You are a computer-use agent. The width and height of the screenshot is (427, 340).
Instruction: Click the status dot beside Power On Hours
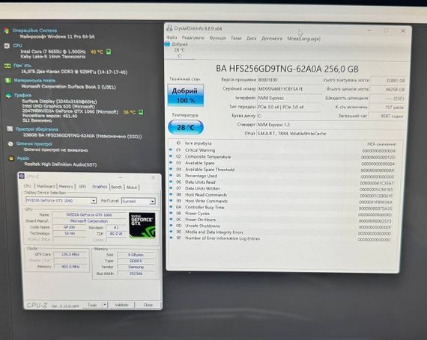point(171,219)
